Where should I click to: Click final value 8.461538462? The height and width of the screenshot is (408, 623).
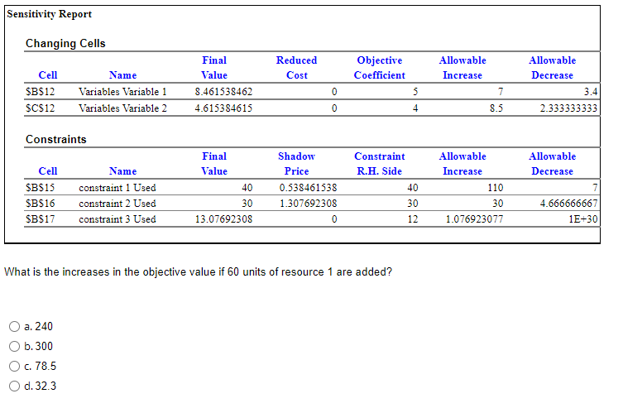(x=223, y=92)
